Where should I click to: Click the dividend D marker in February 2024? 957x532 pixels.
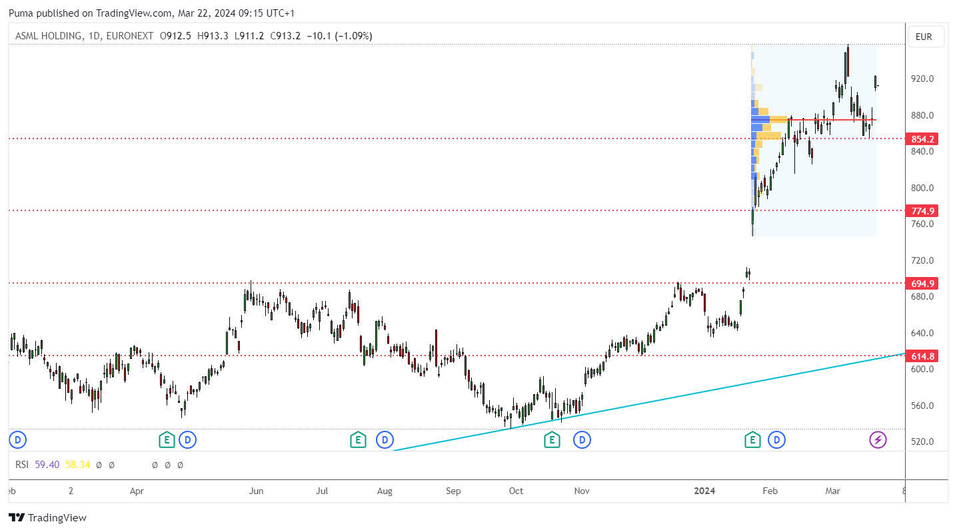click(776, 439)
